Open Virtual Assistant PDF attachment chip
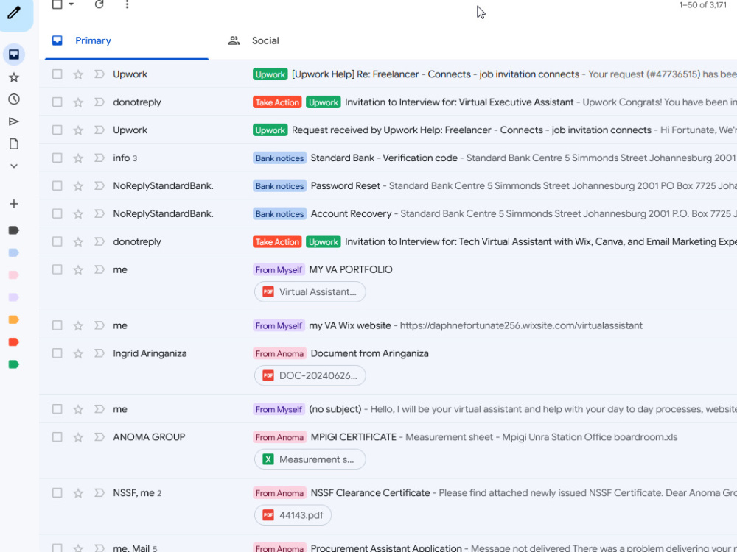737x552 pixels. click(310, 291)
